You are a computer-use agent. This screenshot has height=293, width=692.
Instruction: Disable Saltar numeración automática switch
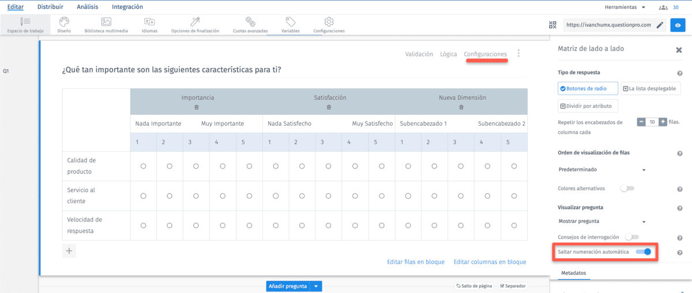click(643, 251)
